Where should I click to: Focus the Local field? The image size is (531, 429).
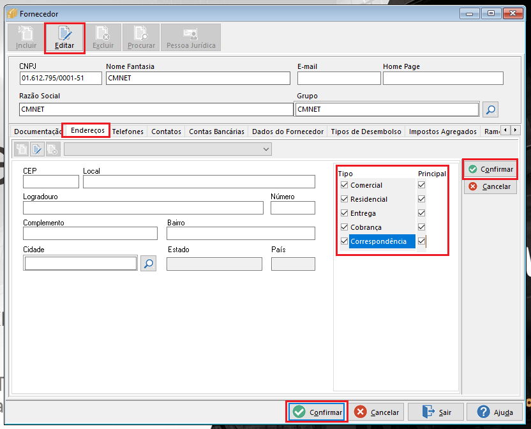coord(198,182)
